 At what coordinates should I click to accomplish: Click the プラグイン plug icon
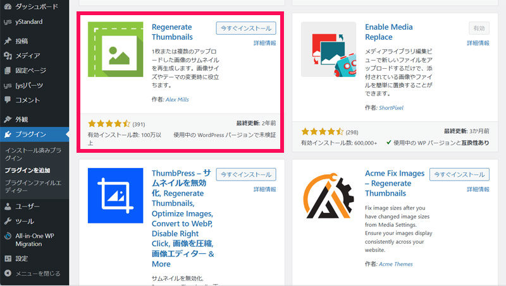point(8,134)
